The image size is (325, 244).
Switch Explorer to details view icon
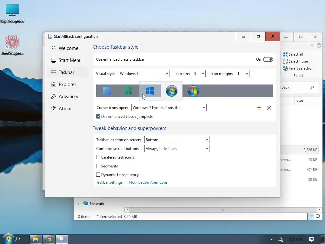(311, 217)
